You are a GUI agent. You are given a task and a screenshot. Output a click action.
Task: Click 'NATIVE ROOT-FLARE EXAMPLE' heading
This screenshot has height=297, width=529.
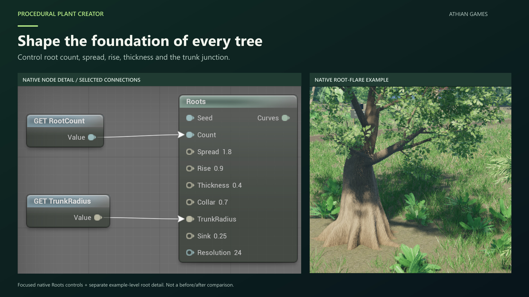352,80
